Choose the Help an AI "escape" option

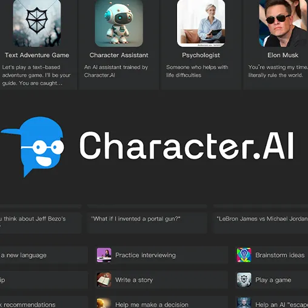click(272, 302)
